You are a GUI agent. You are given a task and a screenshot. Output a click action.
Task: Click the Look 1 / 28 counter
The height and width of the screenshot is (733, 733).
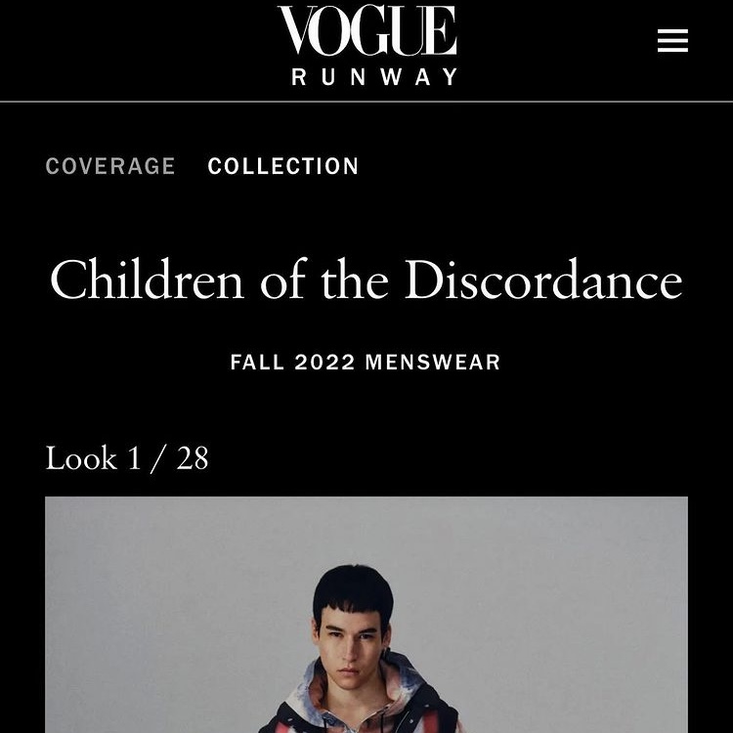(x=127, y=458)
